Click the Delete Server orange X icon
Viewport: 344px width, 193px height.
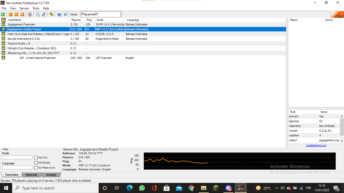16,14
